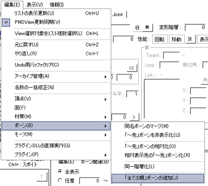The height and width of the screenshot is (186, 208).
Task: Expand ボーン(B) submenu
Action: click(x=56, y=126)
